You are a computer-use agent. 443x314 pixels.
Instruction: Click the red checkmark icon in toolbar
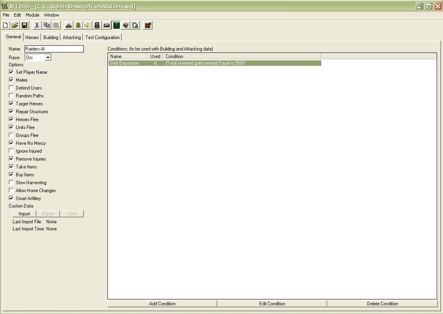[147, 25]
